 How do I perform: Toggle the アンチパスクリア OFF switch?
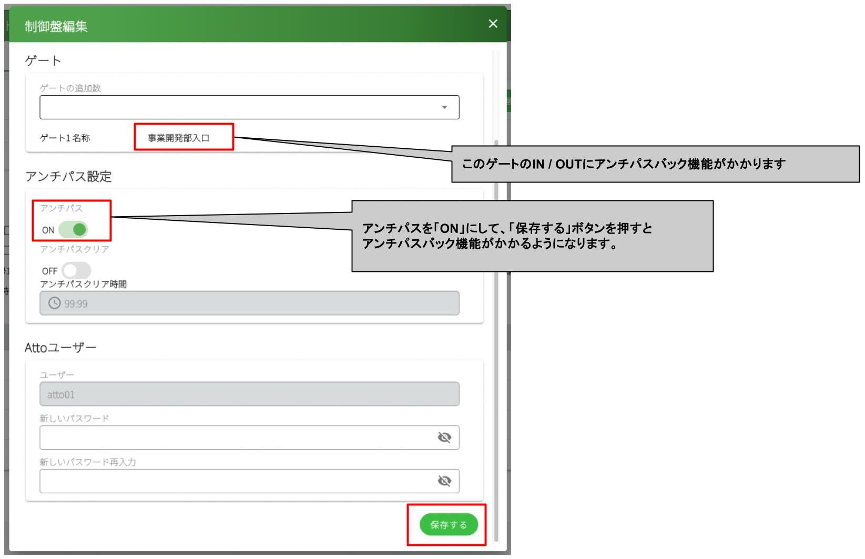pos(76,271)
